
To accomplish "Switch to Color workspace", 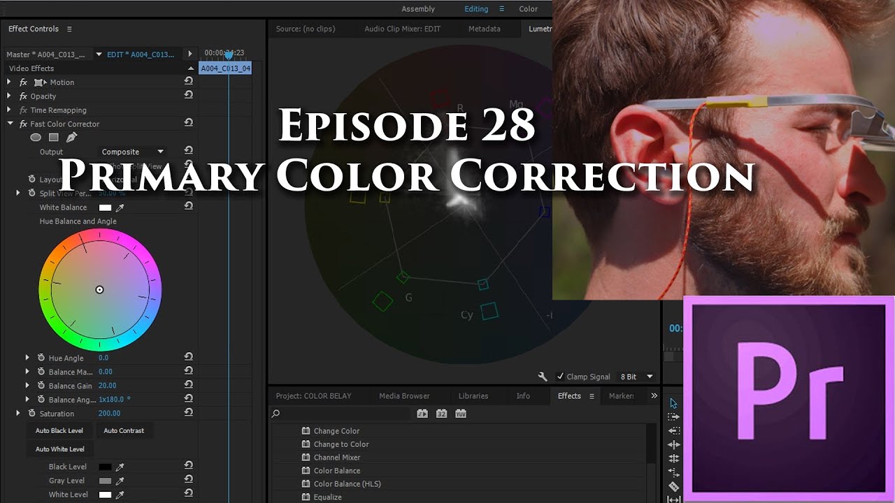I will pos(529,9).
